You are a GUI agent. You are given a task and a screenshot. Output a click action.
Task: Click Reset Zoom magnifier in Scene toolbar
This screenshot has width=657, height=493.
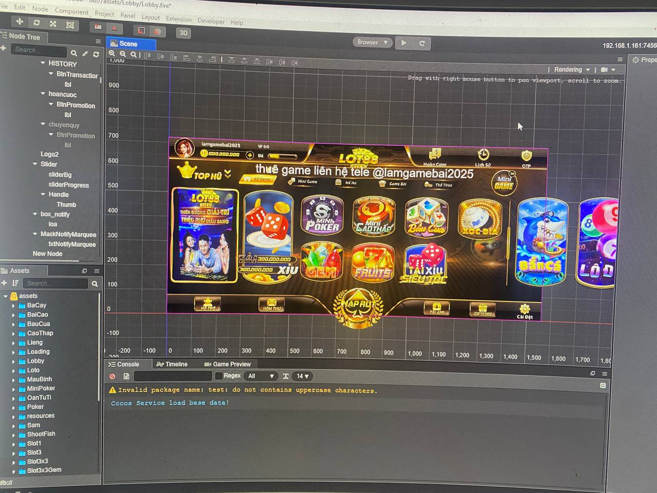pos(133,54)
